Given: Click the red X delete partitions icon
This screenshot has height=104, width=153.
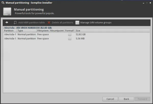Looking at the screenshot, I should (49, 23).
